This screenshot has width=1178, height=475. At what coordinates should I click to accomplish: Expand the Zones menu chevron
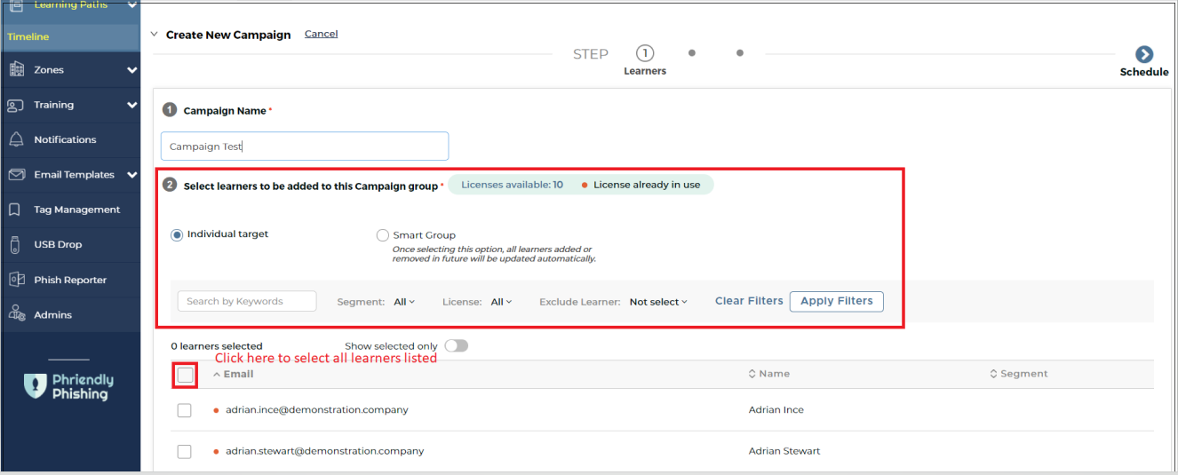(132, 70)
